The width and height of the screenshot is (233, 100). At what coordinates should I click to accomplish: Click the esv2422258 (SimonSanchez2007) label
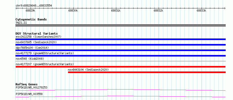(38, 37)
